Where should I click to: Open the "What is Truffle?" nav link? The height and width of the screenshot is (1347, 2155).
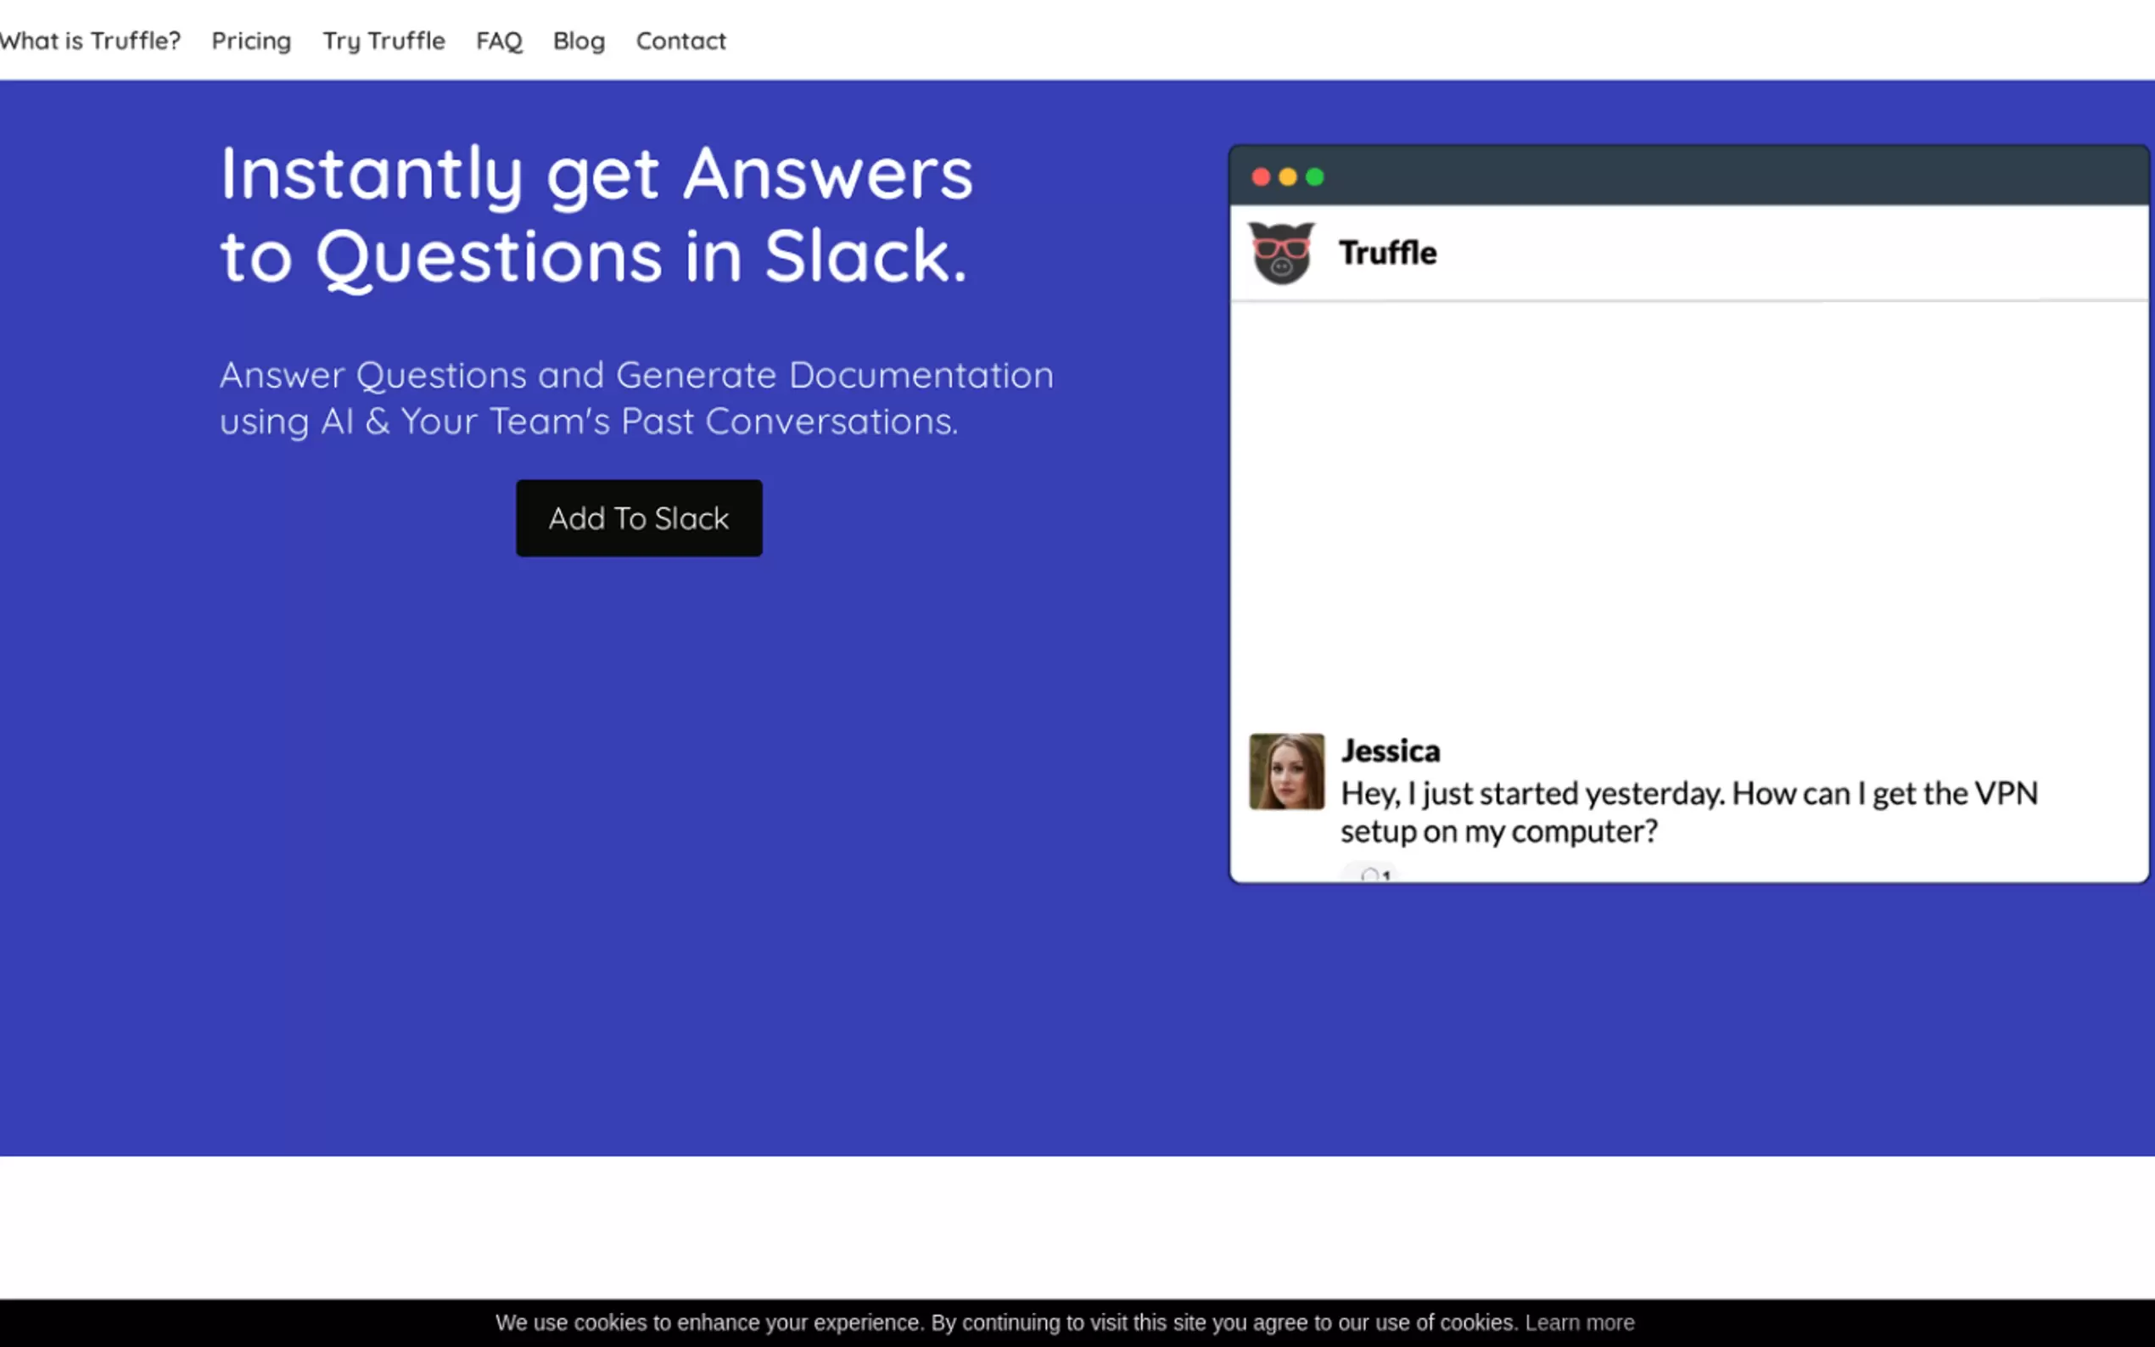[90, 41]
